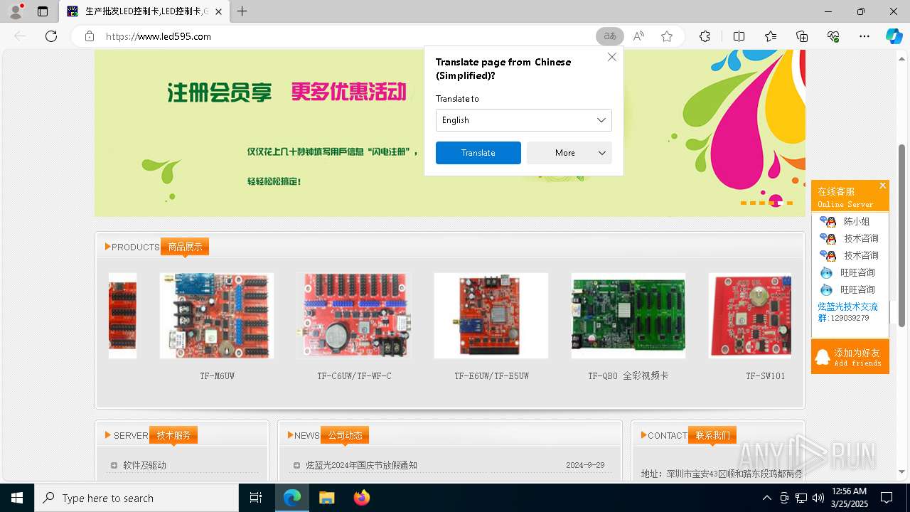Expand the Translate to language dropdown
This screenshot has height=512, width=910.
pos(523,120)
